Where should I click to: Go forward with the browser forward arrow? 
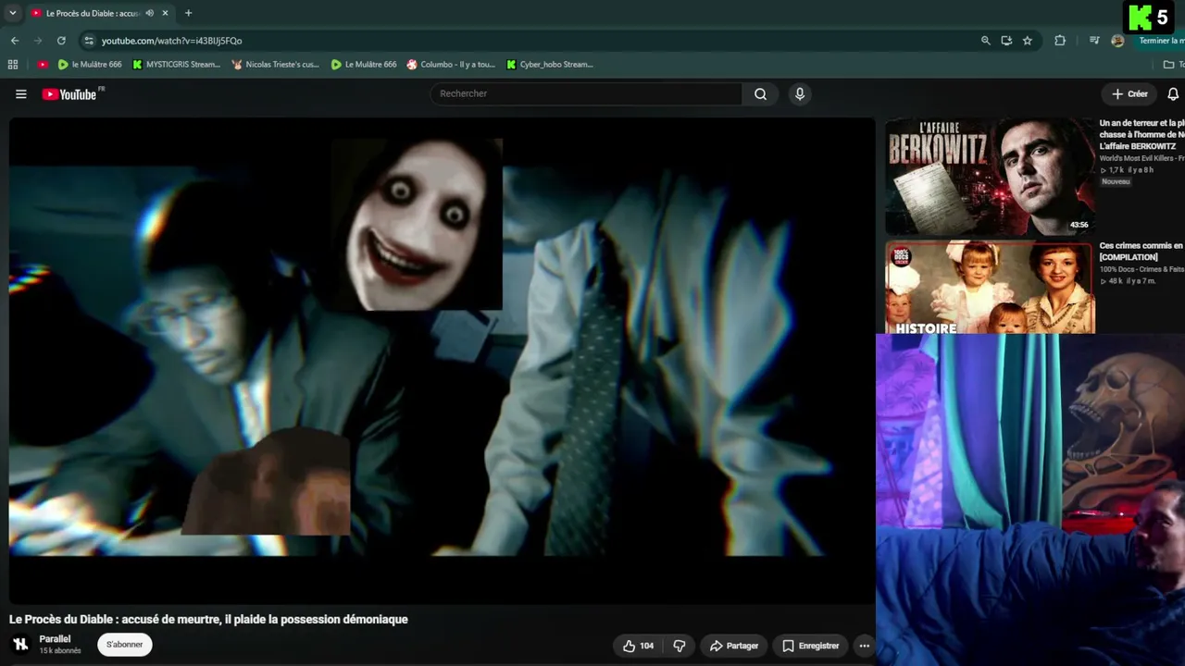coord(38,41)
